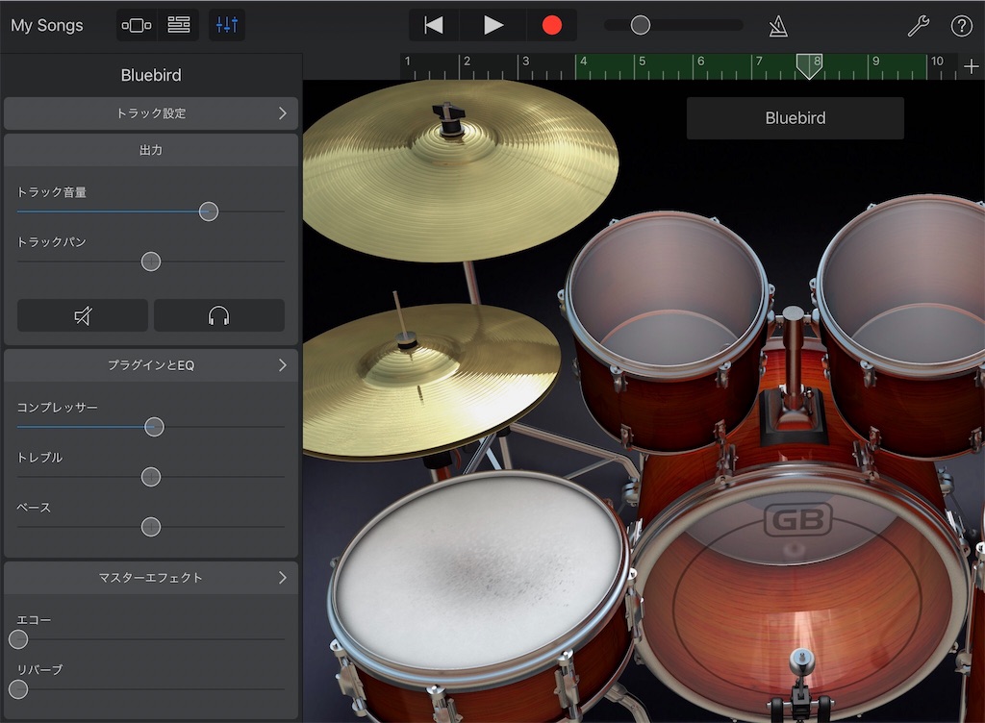Open the Bluebird drum kit selector button
Viewport: 985px width, 723px height.
click(796, 118)
